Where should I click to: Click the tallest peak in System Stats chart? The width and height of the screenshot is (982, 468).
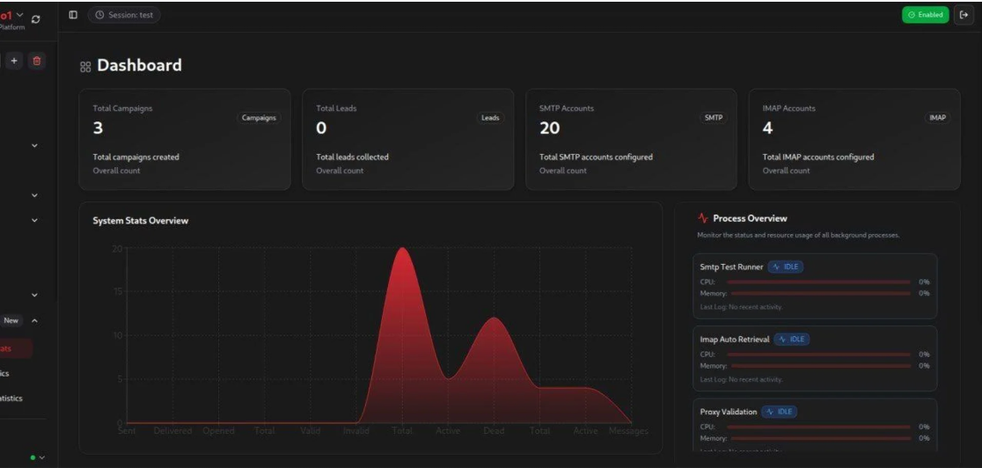tap(402, 249)
